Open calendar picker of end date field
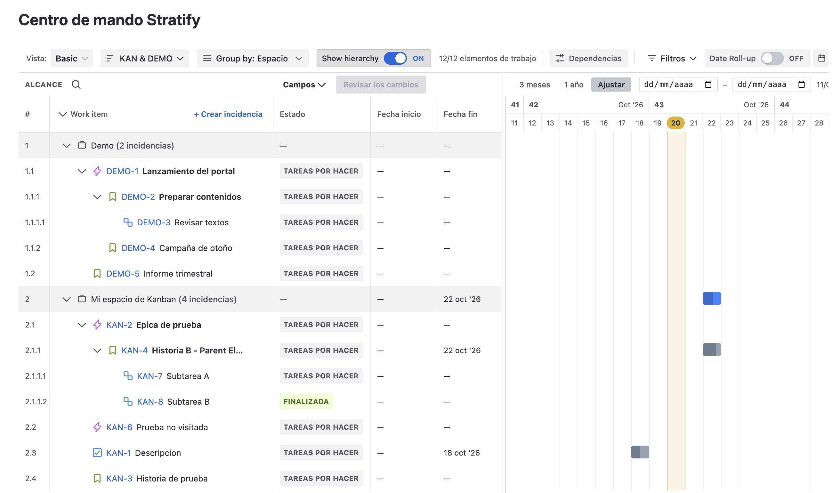Image resolution: width=840 pixels, height=493 pixels. (801, 85)
